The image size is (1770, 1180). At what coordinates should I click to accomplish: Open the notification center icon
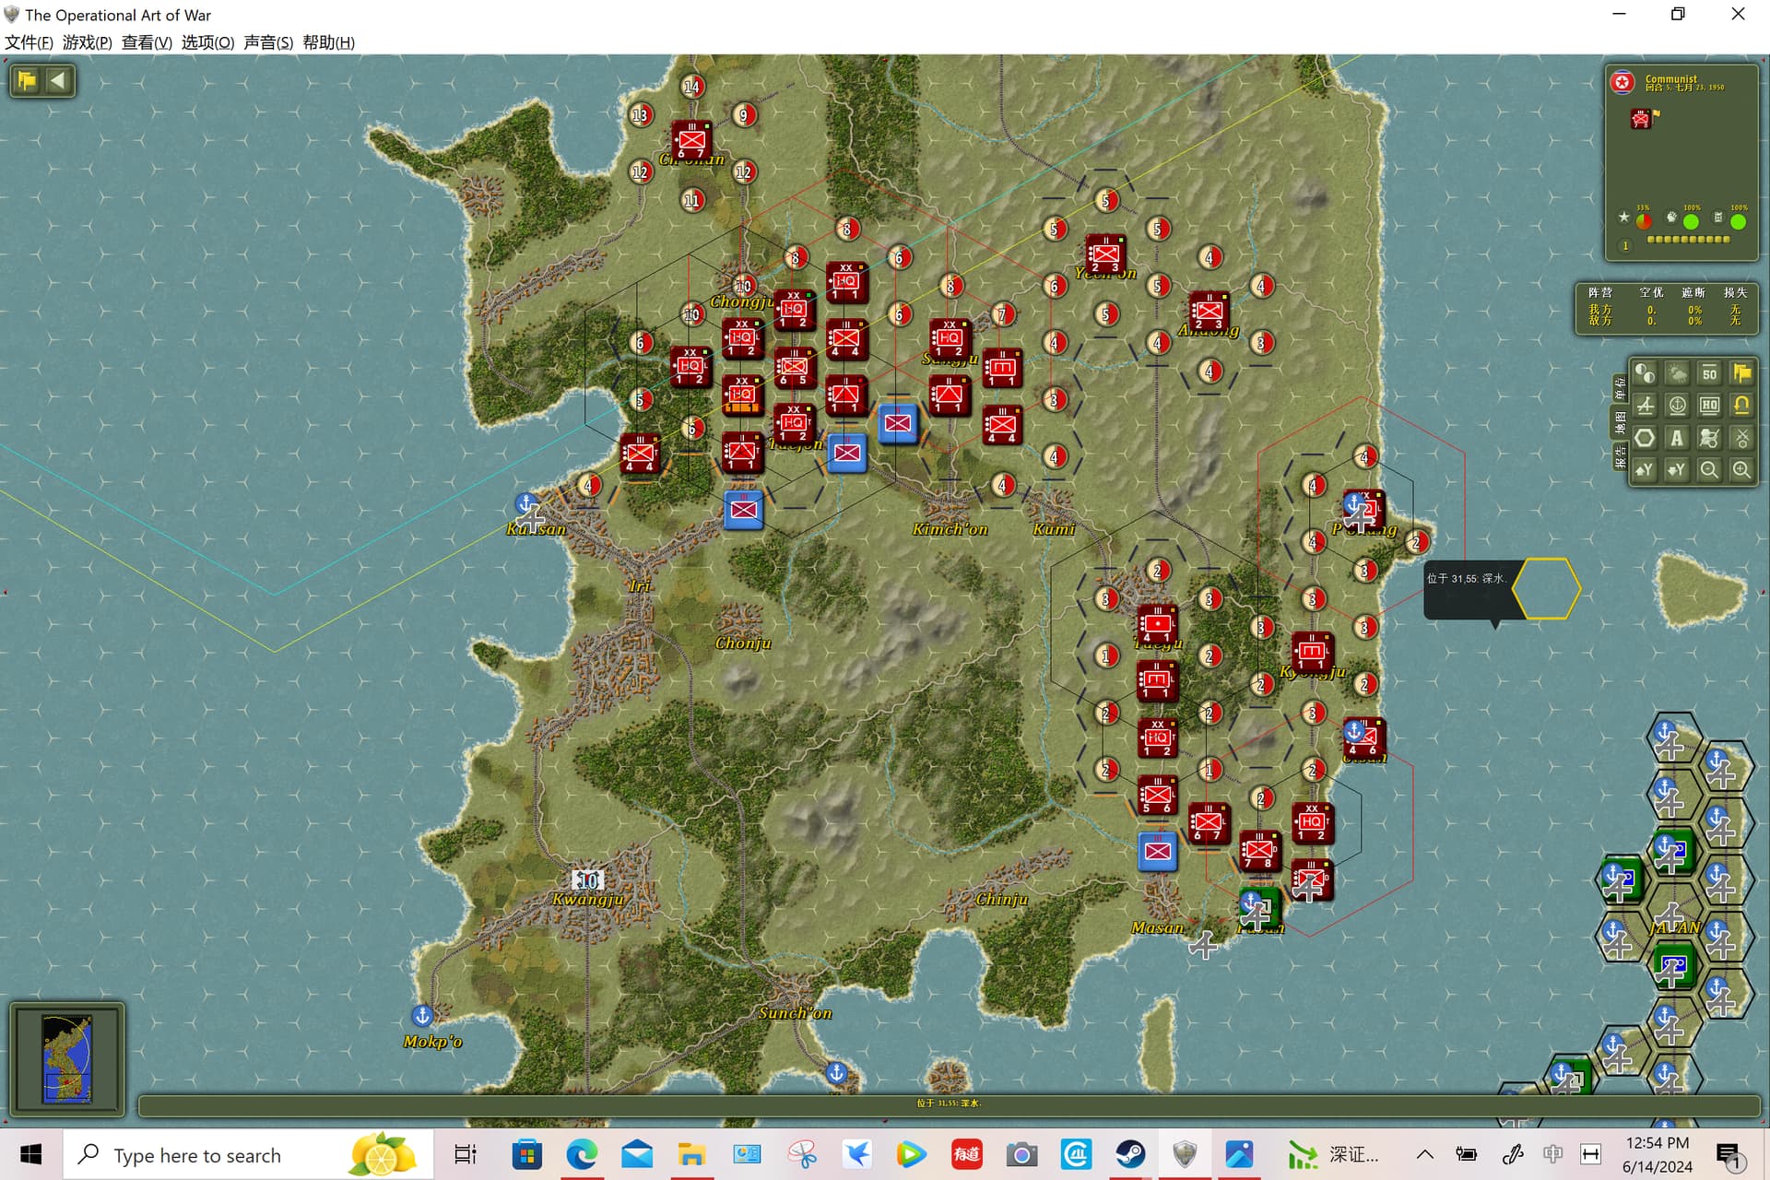click(x=1729, y=1154)
